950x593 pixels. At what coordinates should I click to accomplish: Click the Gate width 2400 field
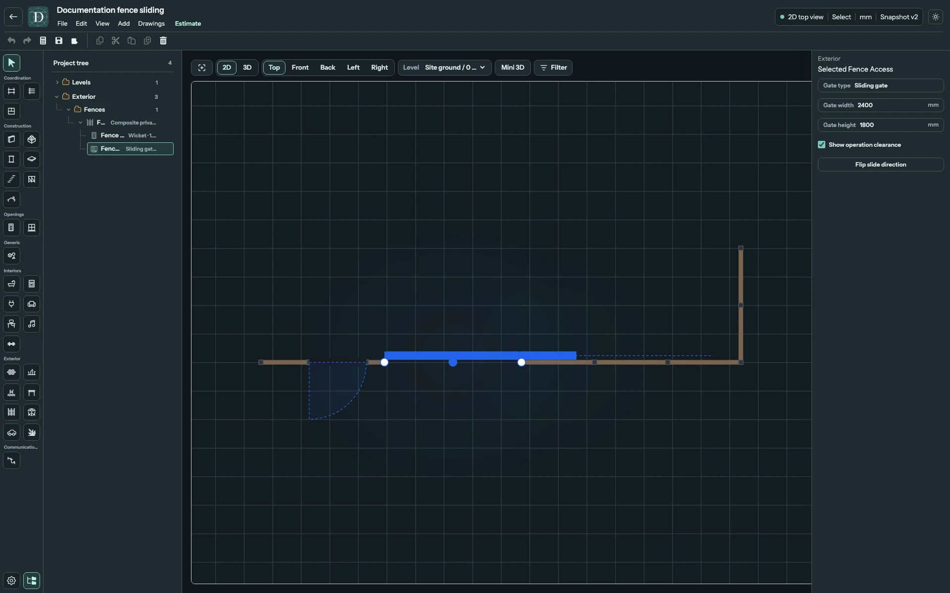[x=881, y=105]
